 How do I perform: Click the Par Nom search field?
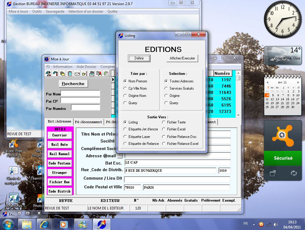(80, 93)
